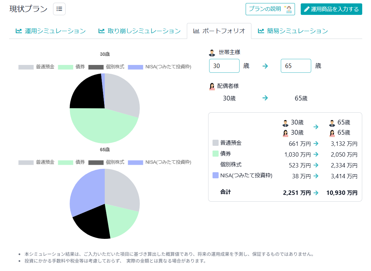Viewport: 371px width, 271px height.
Task: Click the green 債券 legend swatch
Action: 65,67
